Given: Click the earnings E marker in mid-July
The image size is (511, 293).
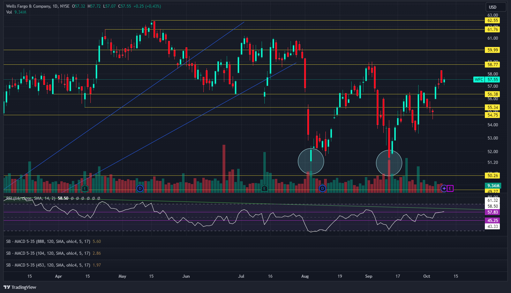Looking at the screenshot, I should (264, 189).
